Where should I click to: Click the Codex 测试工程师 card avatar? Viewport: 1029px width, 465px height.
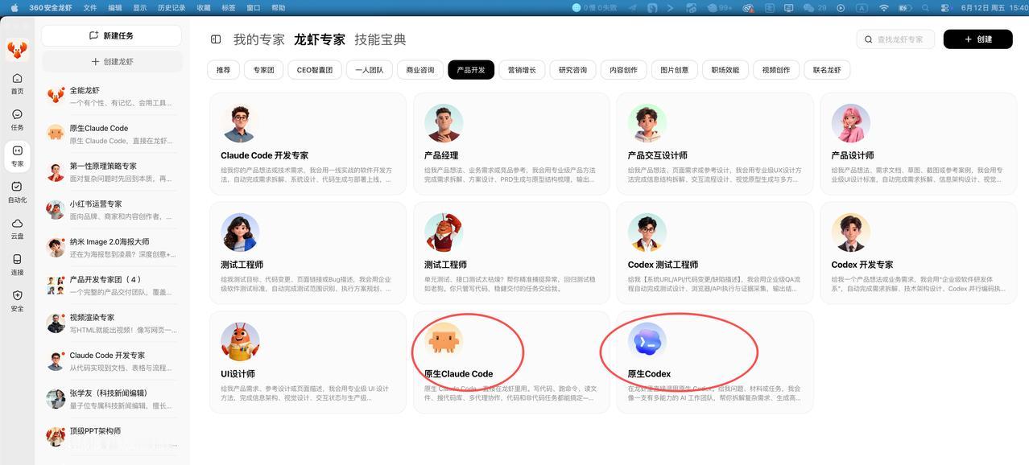tap(647, 233)
